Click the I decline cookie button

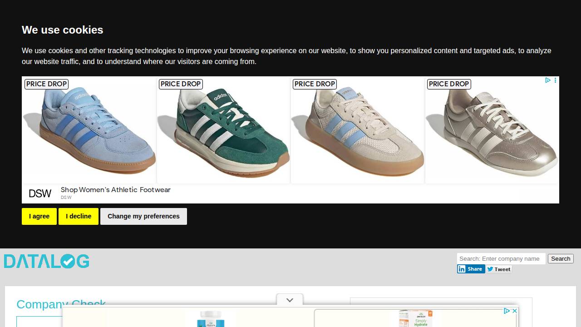(x=79, y=216)
